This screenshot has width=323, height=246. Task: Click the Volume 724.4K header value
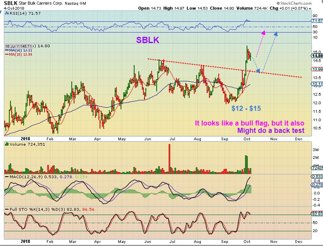pos(252,8)
